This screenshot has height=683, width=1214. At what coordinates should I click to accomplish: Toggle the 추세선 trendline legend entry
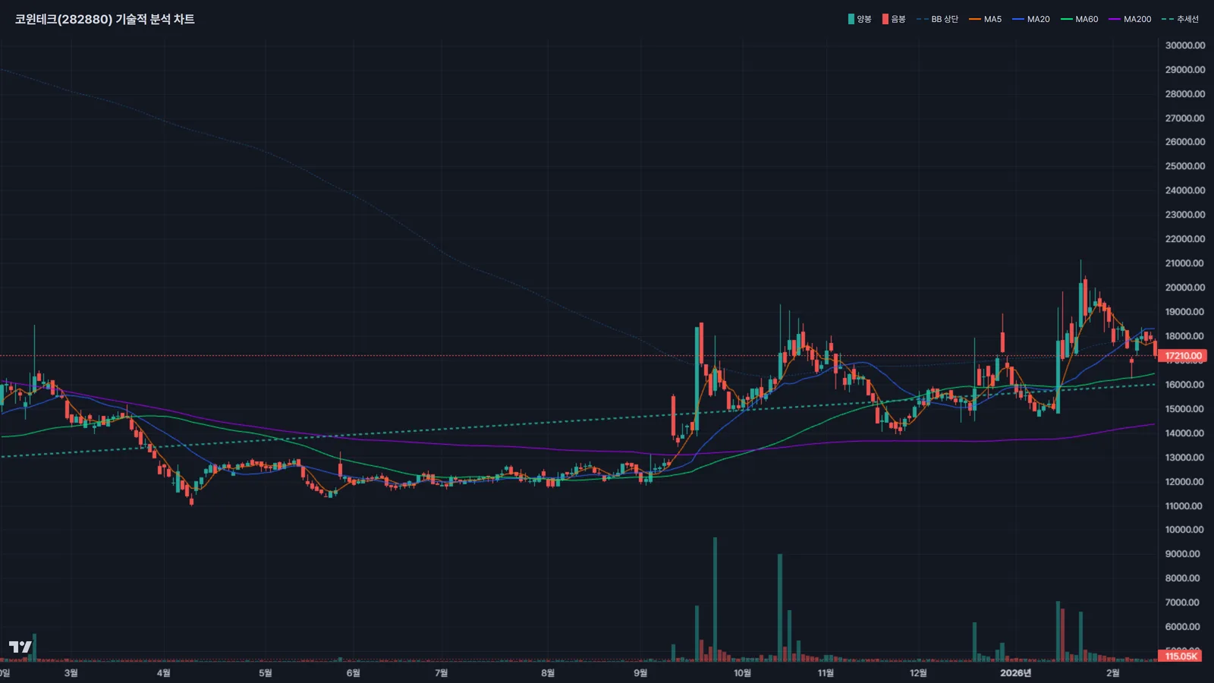coord(1181,19)
